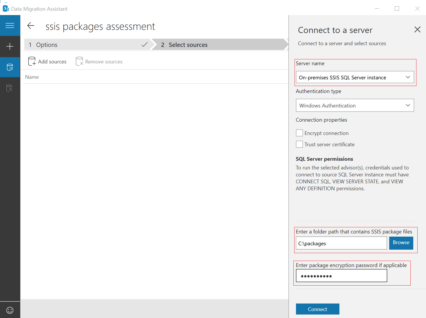Expand the Server name dropdown
The width and height of the screenshot is (426, 318).
point(408,77)
